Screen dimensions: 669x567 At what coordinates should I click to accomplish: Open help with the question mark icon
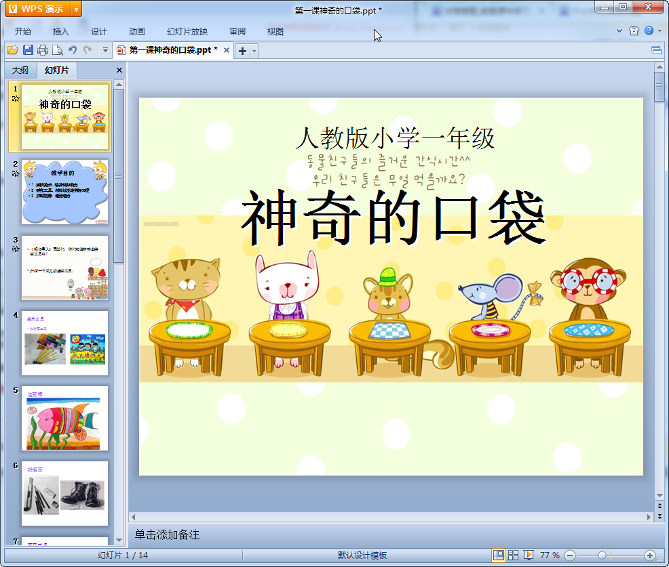(x=649, y=30)
